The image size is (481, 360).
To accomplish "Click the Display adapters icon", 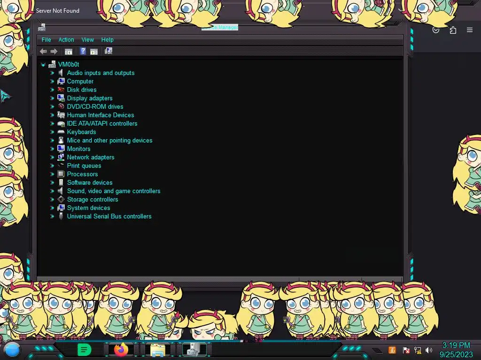I will point(61,98).
